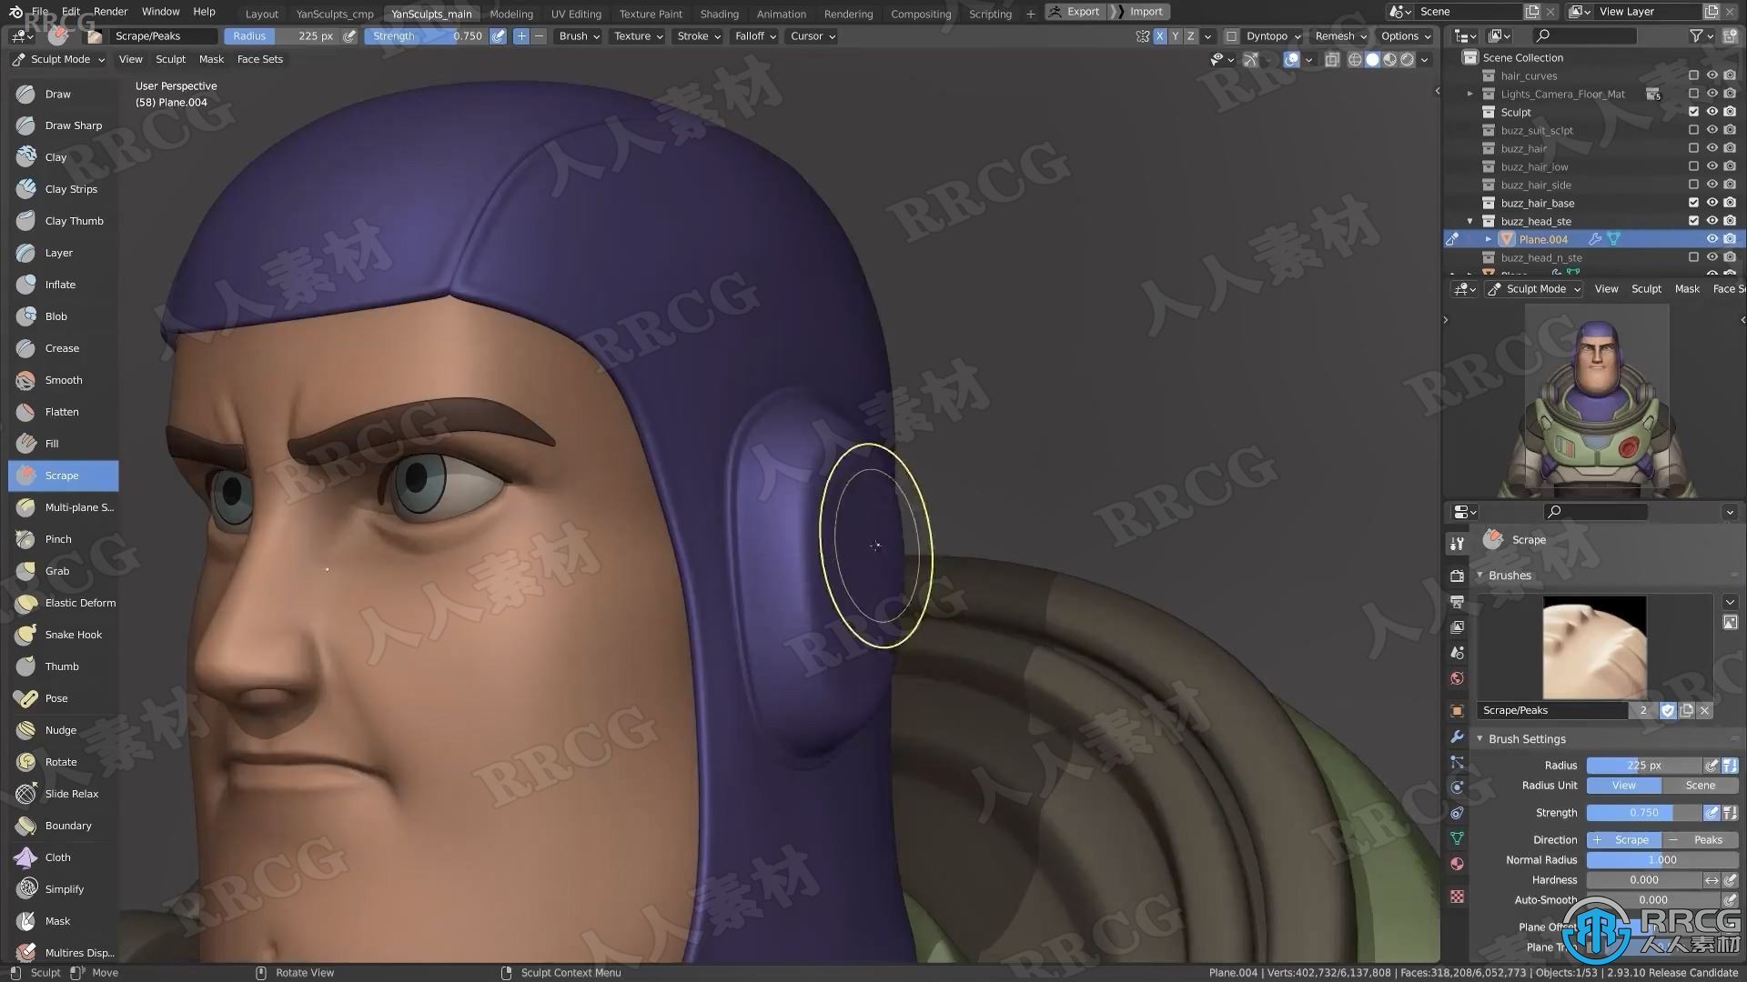Screen dimensions: 1747x982
Task: Select the Mask brush
Action: 63,921
